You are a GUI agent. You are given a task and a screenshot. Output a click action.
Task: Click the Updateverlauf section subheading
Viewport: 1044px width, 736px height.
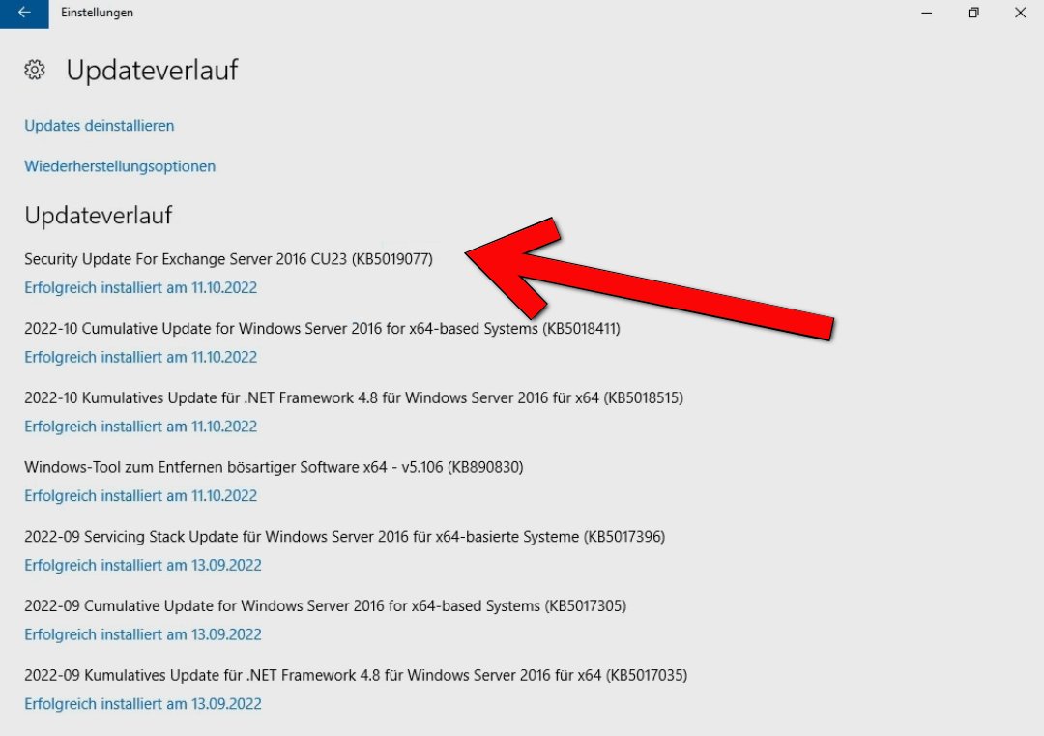pyautogui.click(x=99, y=215)
